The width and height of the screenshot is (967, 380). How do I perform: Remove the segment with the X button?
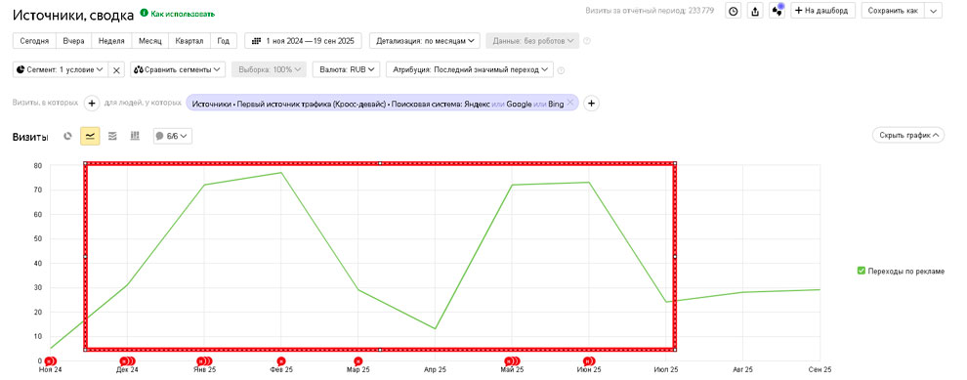116,69
